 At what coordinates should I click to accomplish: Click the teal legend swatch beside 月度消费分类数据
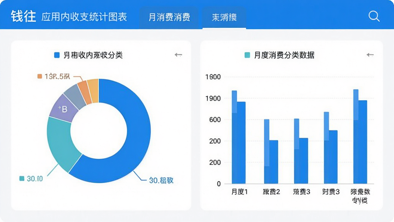pyautogui.click(x=247, y=55)
